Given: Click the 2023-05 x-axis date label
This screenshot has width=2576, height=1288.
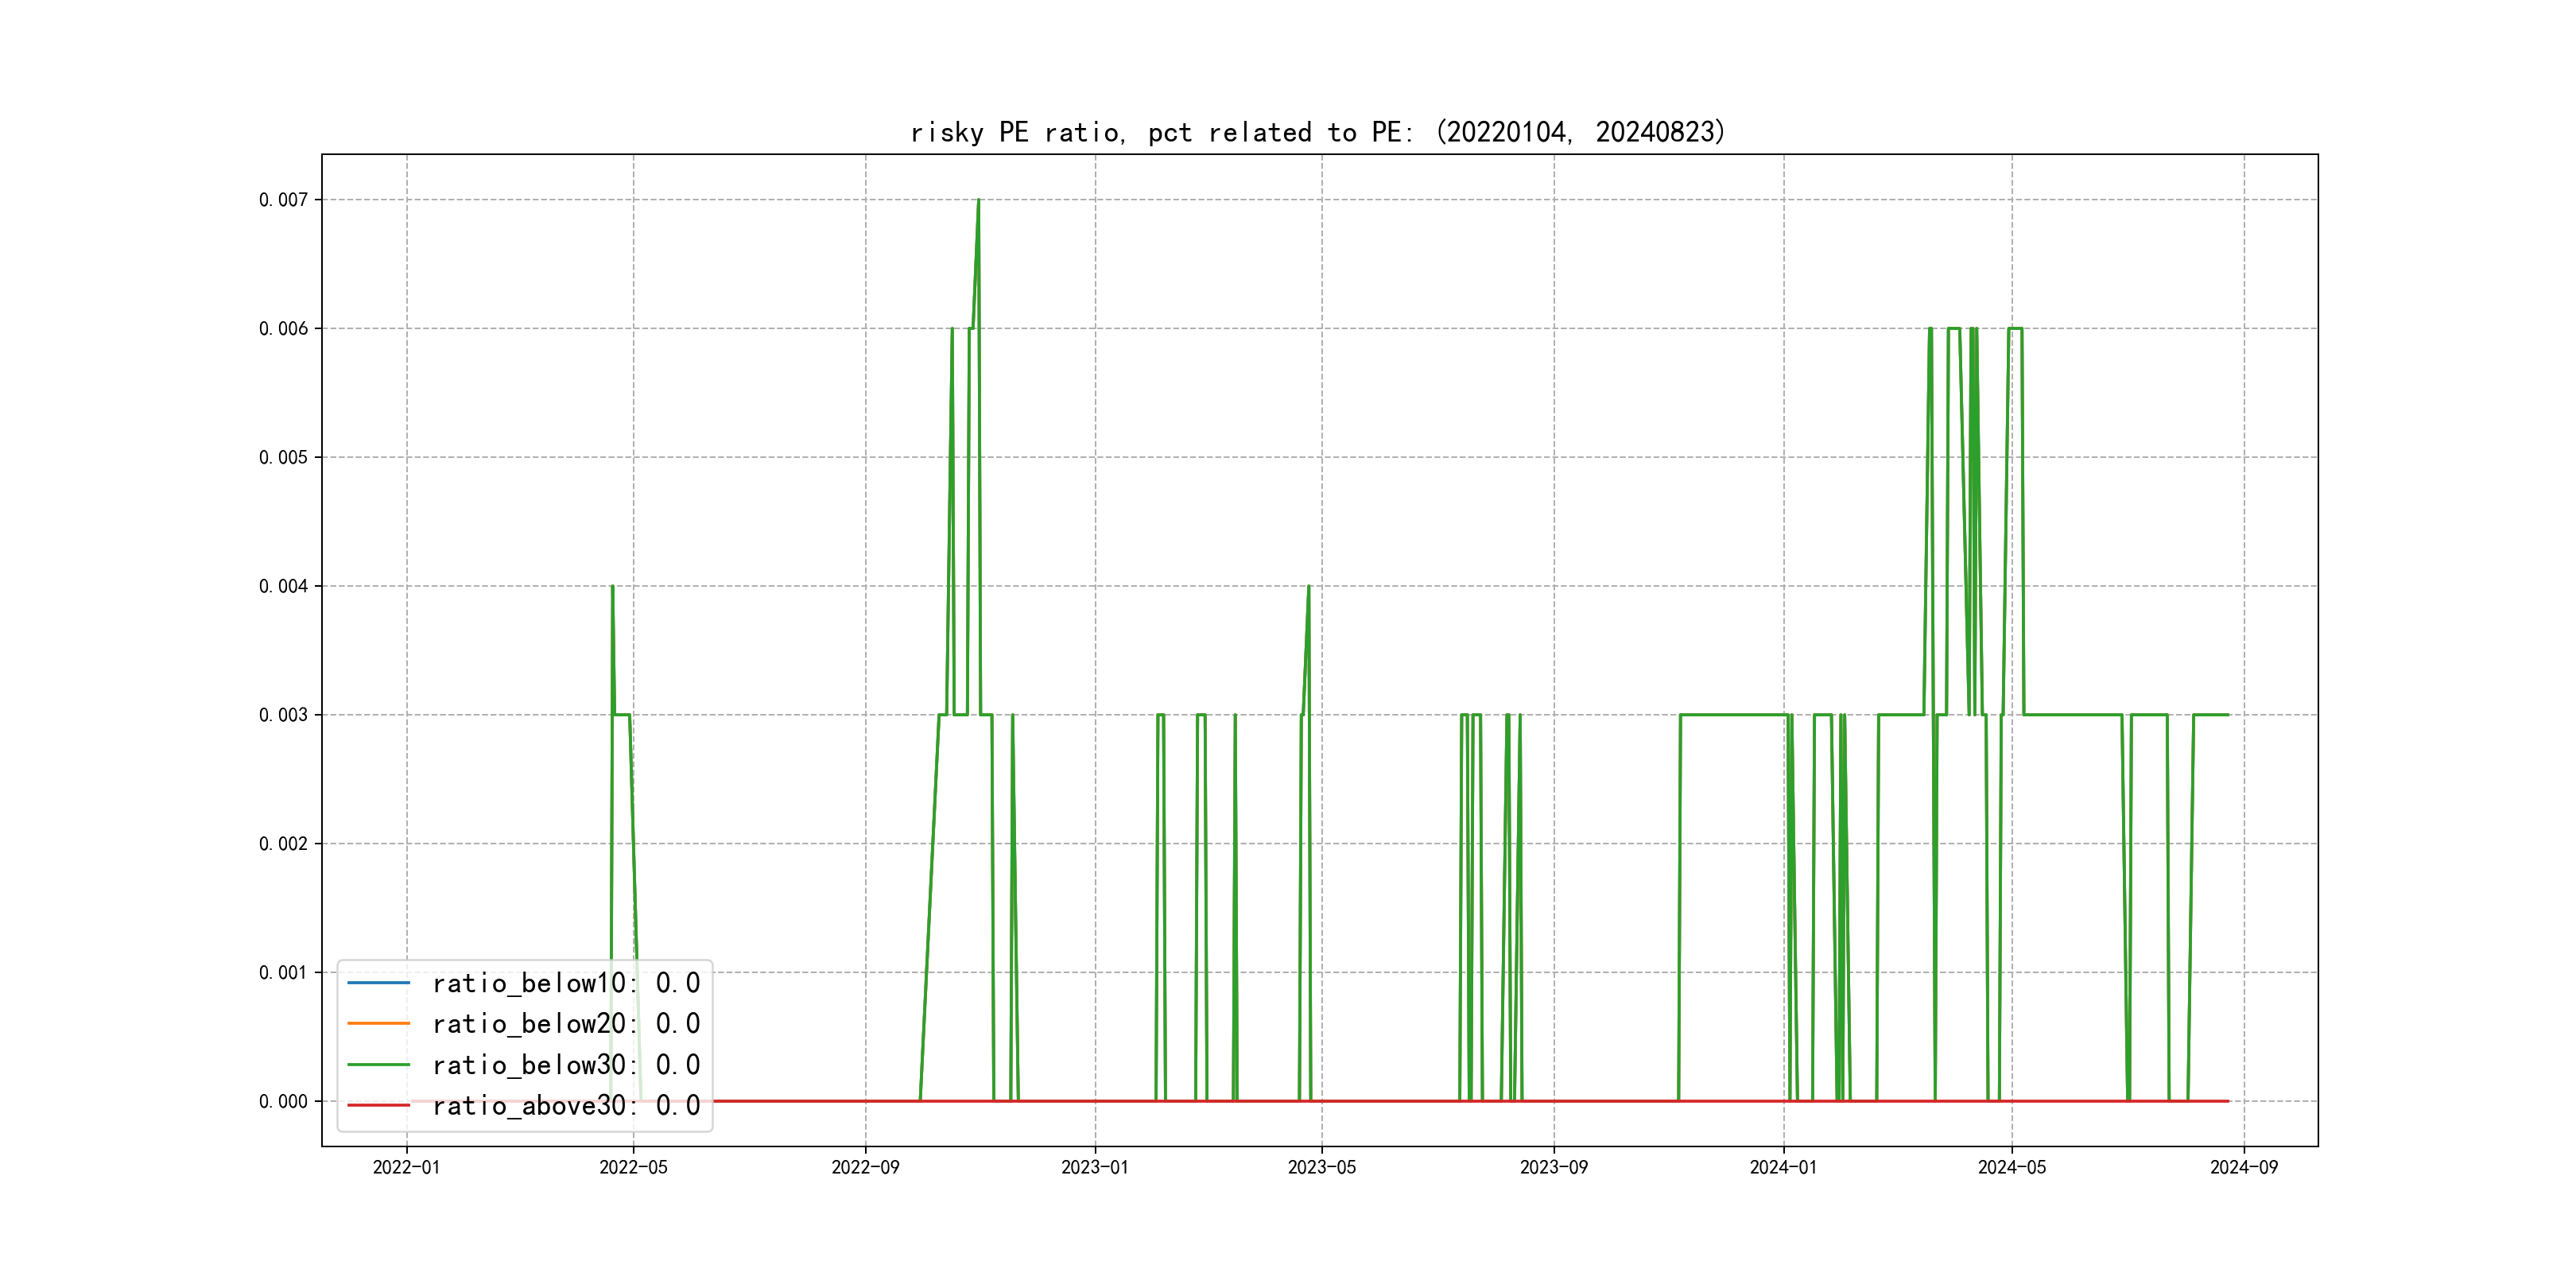Looking at the screenshot, I should [1321, 1167].
